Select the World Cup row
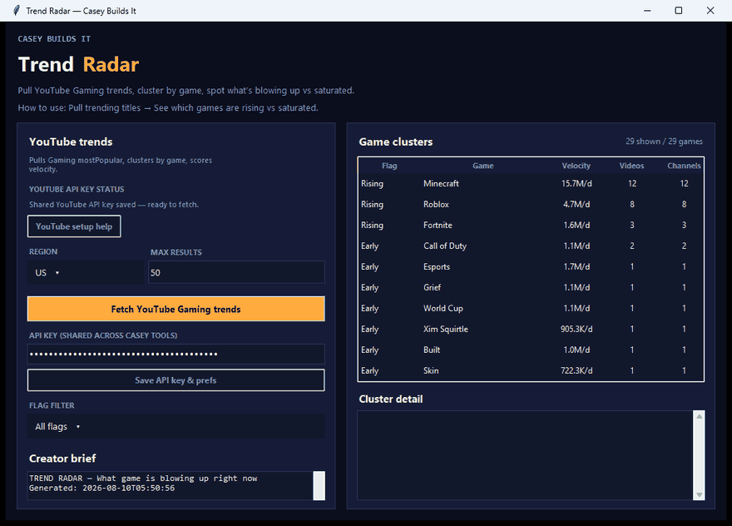This screenshot has width=732, height=526. point(531,308)
